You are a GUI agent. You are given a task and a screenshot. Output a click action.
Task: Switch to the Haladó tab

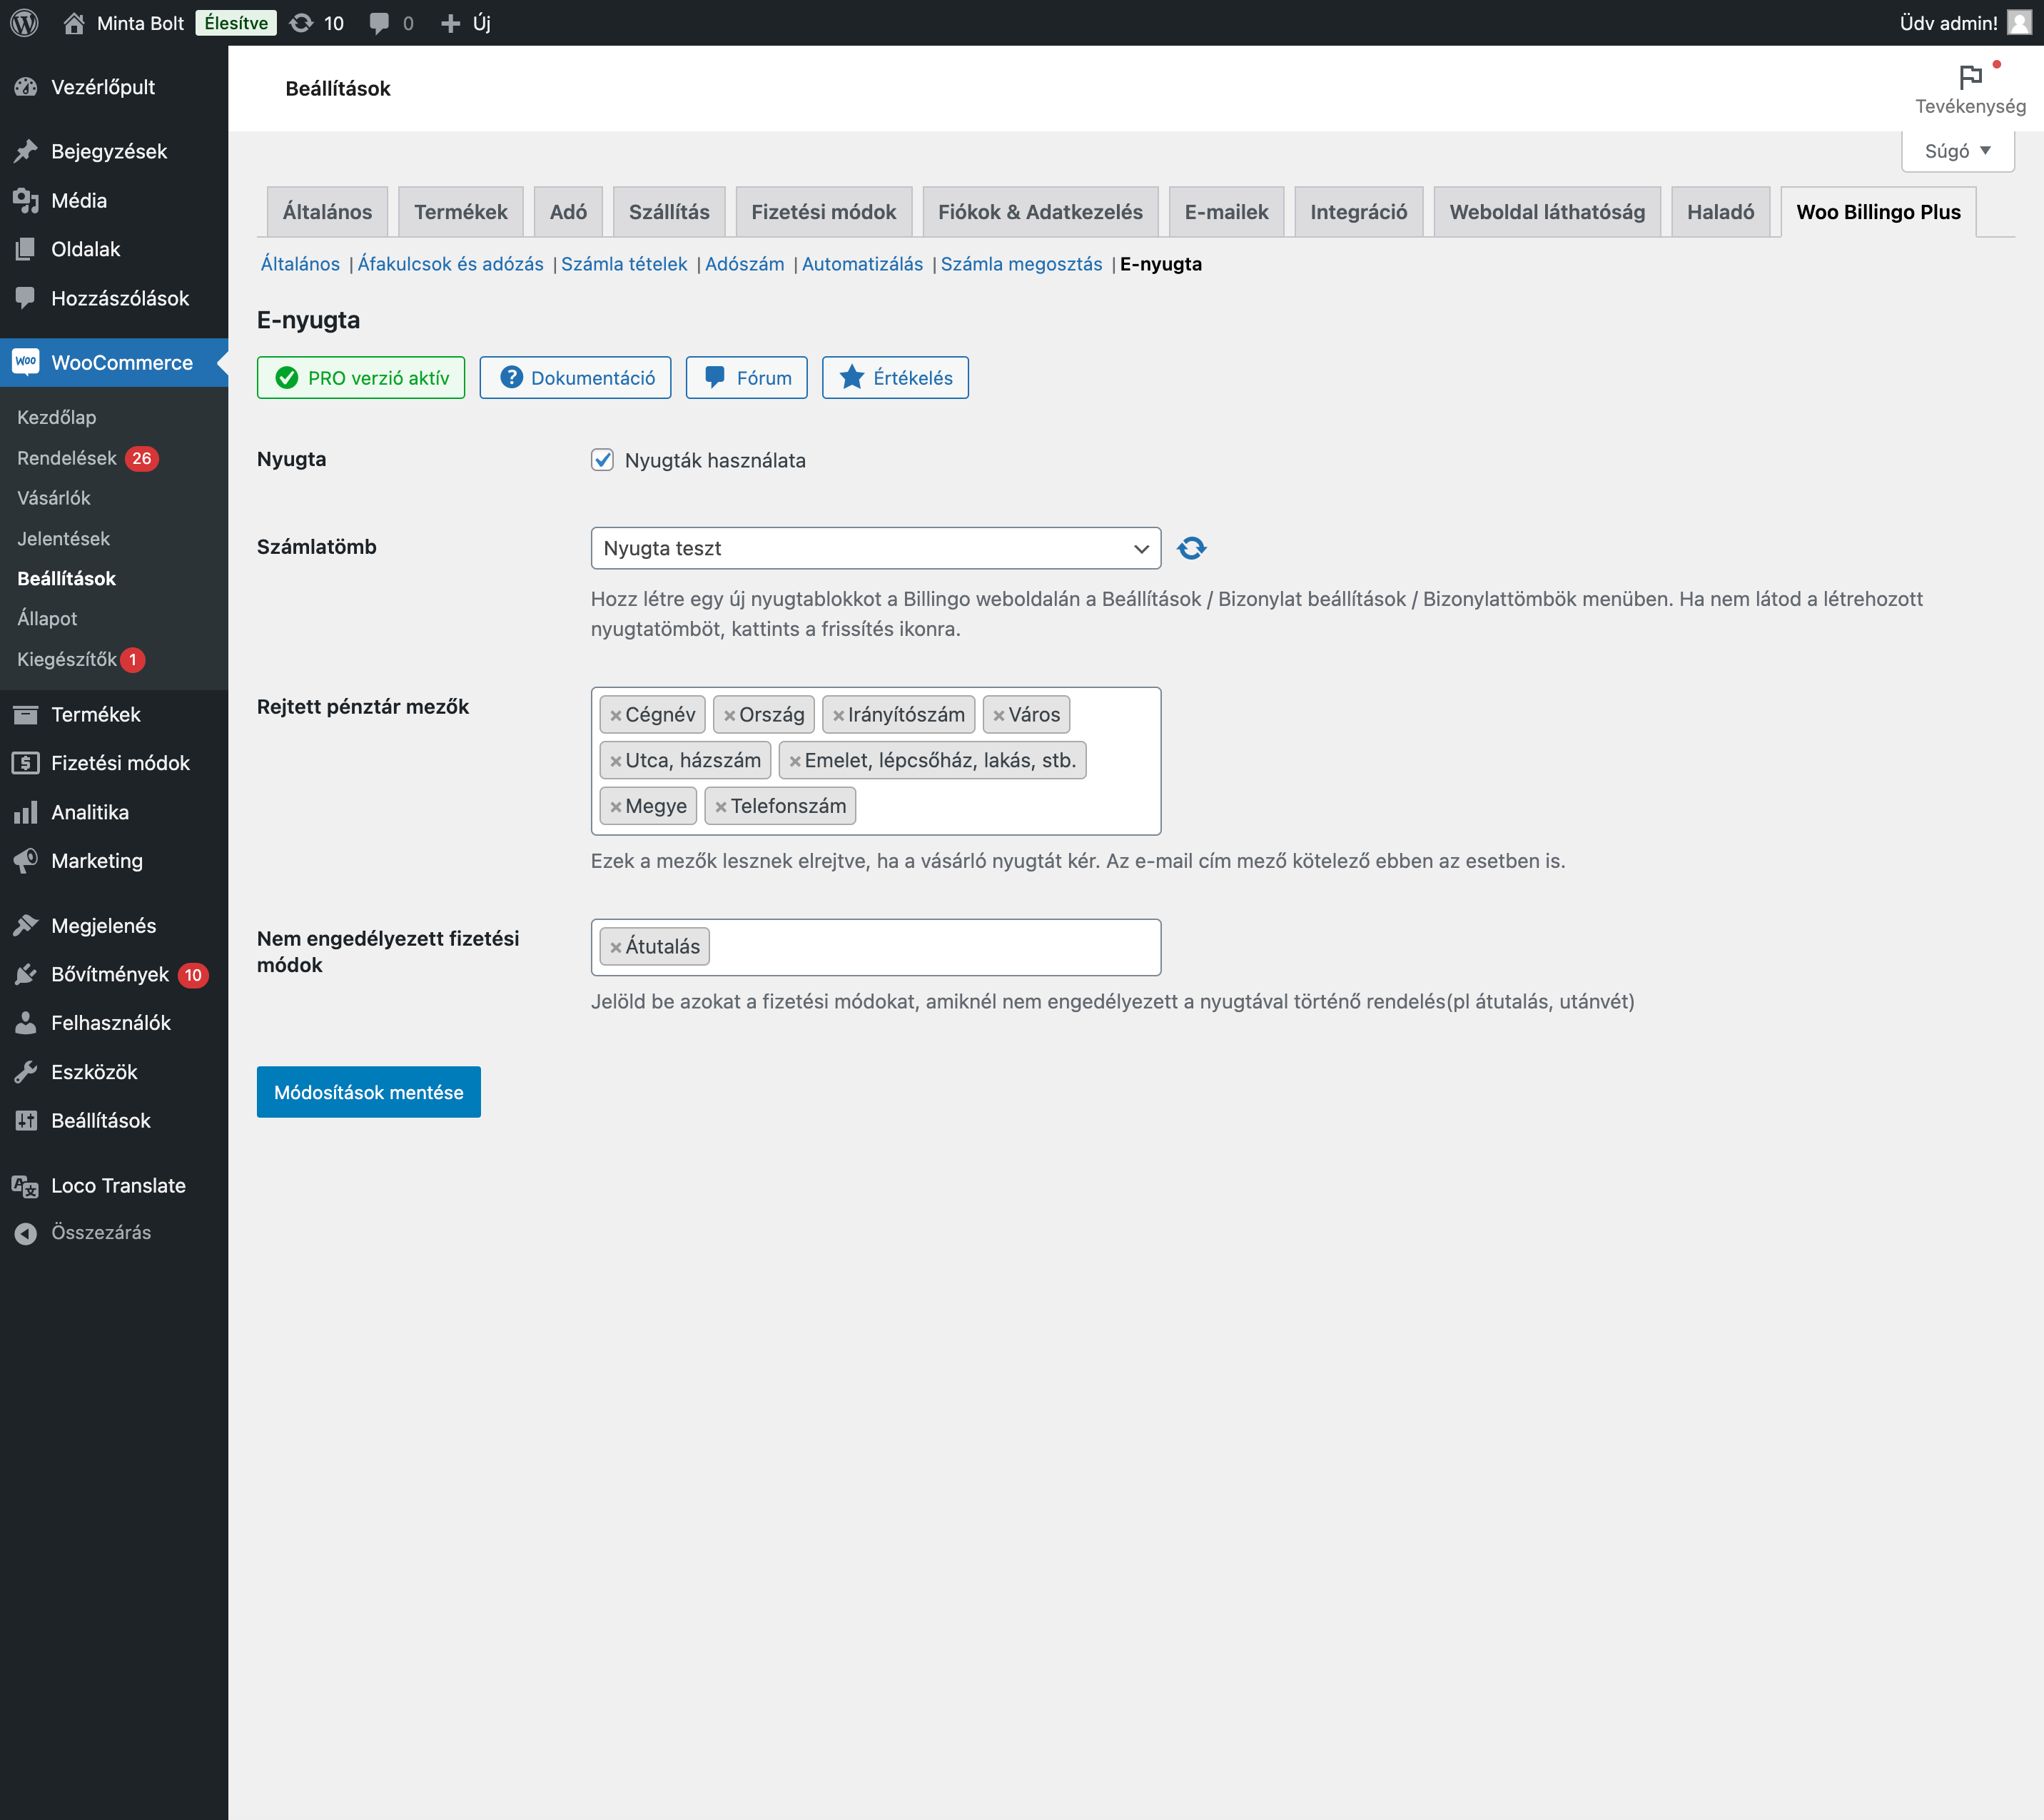tap(1720, 212)
